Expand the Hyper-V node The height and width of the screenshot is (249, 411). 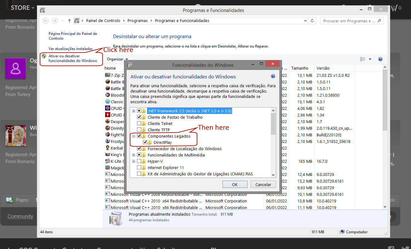(134, 161)
